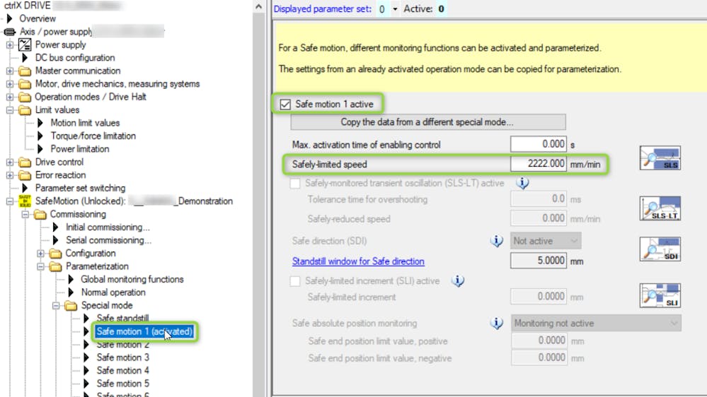Open Normal operation tree item
This screenshot has height=397, width=707.
tap(113, 292)
